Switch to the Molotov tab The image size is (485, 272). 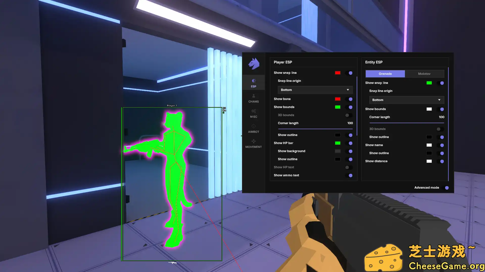coord(424,74)
